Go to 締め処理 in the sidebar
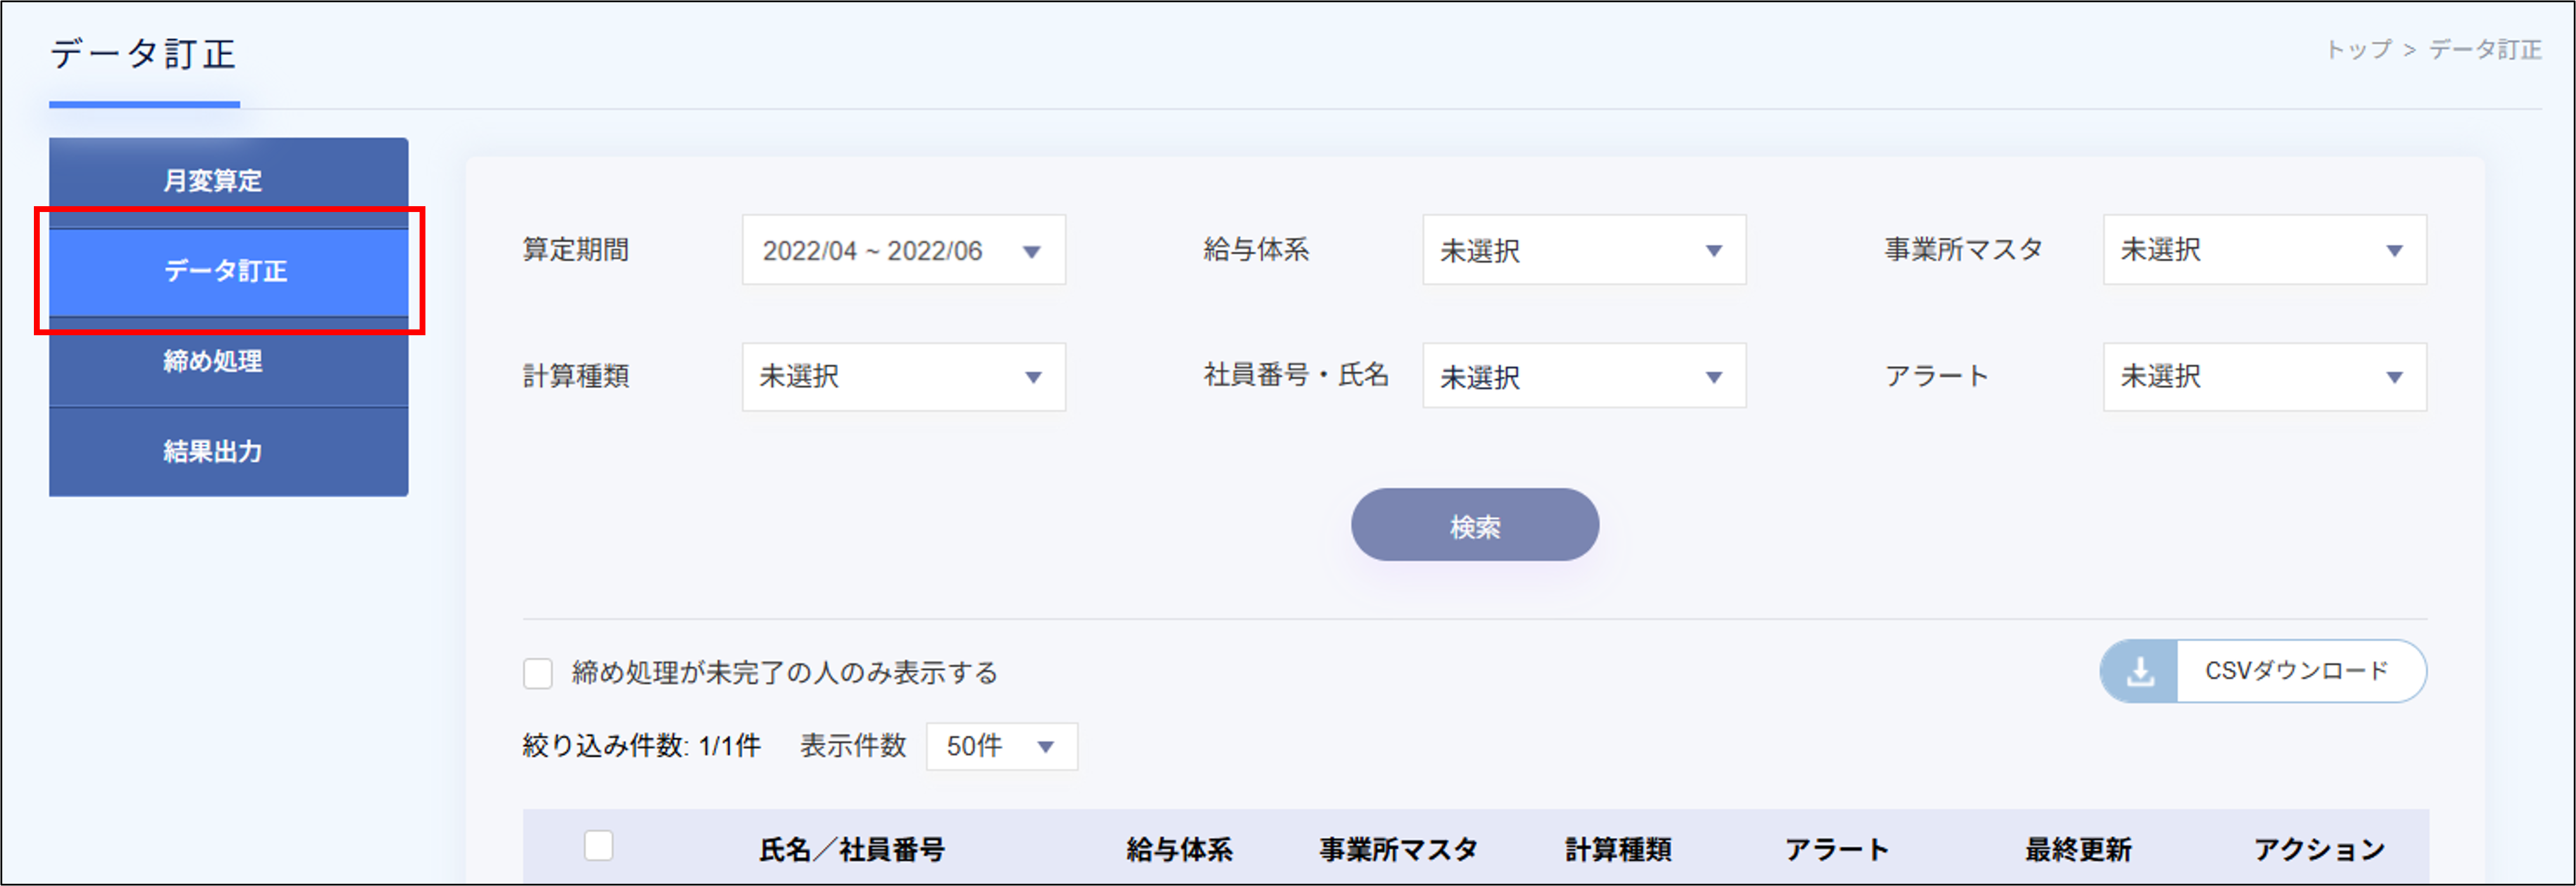The image size is (2576, 886). pos(228,362)
